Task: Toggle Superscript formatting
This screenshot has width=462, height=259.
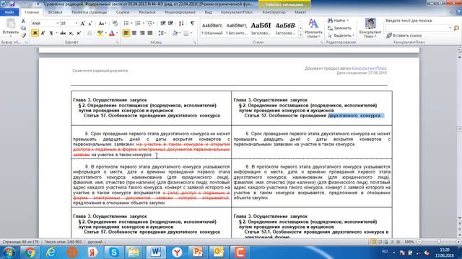Action: tap(79, 33)
